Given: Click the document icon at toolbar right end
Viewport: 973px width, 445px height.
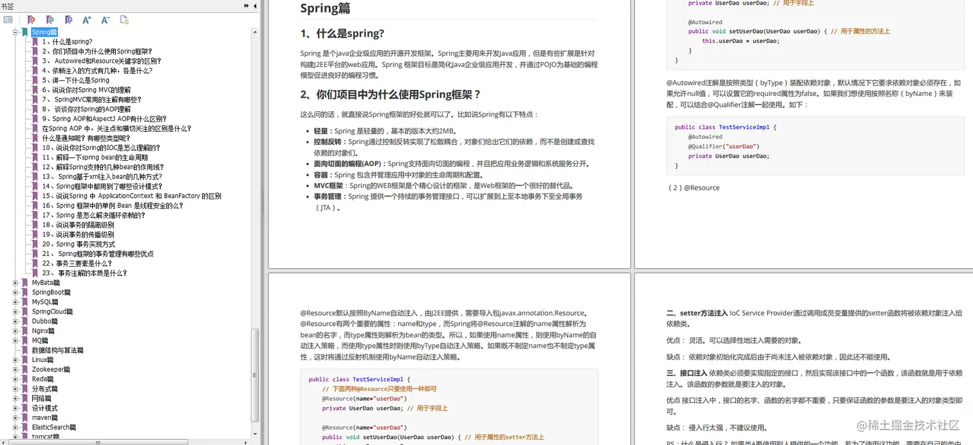Looking at the screenshot, I should (x=124, y=20).
